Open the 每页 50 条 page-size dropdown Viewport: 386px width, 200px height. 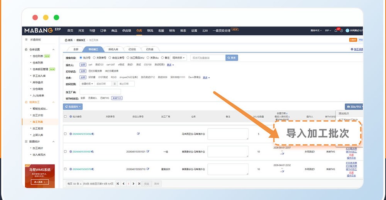(74, 183)
